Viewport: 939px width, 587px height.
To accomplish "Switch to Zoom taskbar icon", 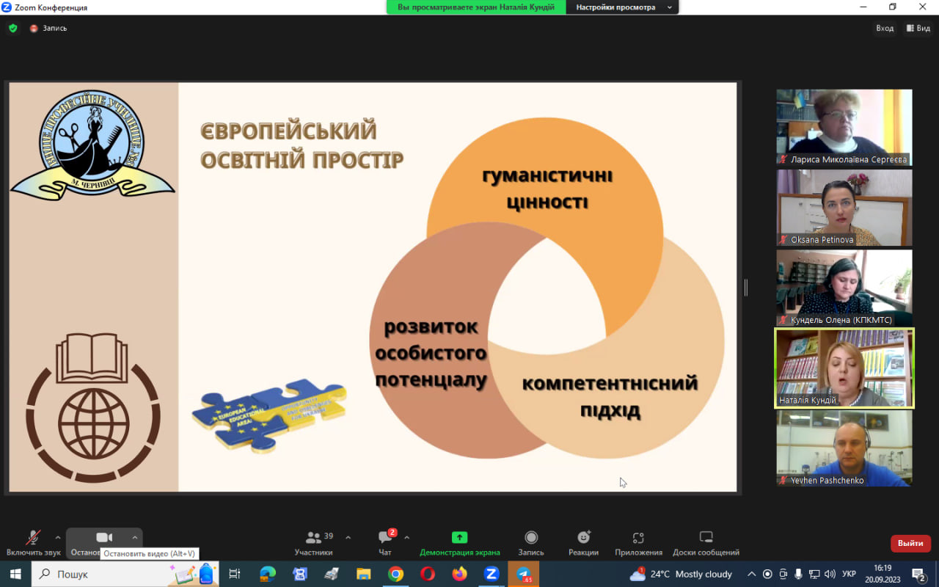I will [492, 574].
